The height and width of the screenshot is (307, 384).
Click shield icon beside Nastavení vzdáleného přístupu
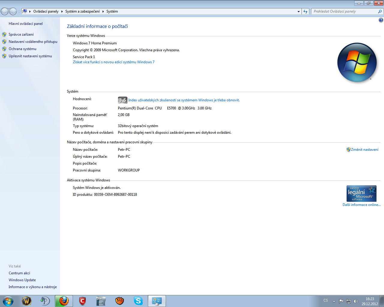pyautogui.click(x=4, y=42)
